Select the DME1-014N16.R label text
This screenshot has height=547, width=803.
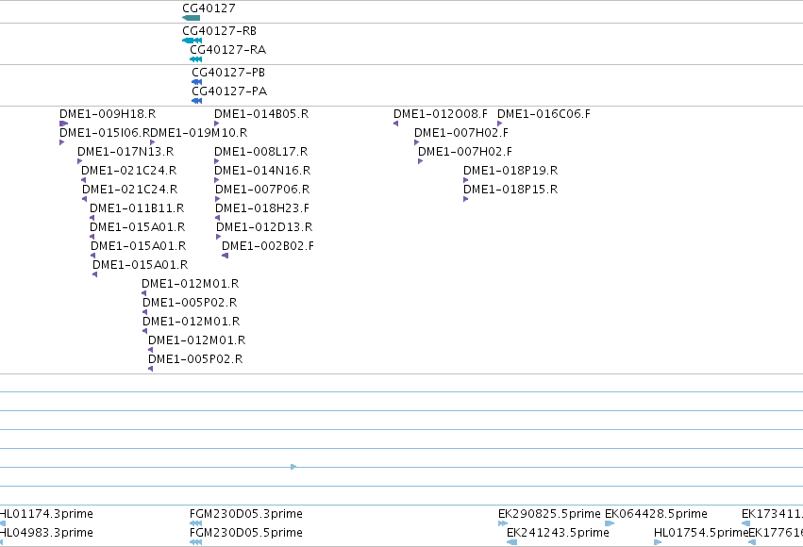pos(262,171)
